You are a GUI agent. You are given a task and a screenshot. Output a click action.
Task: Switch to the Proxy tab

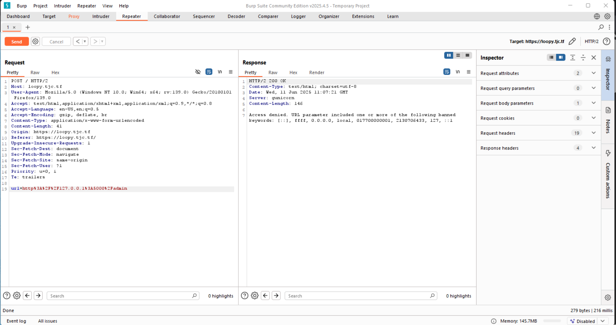pyautogui.click(x=74, y=16)
